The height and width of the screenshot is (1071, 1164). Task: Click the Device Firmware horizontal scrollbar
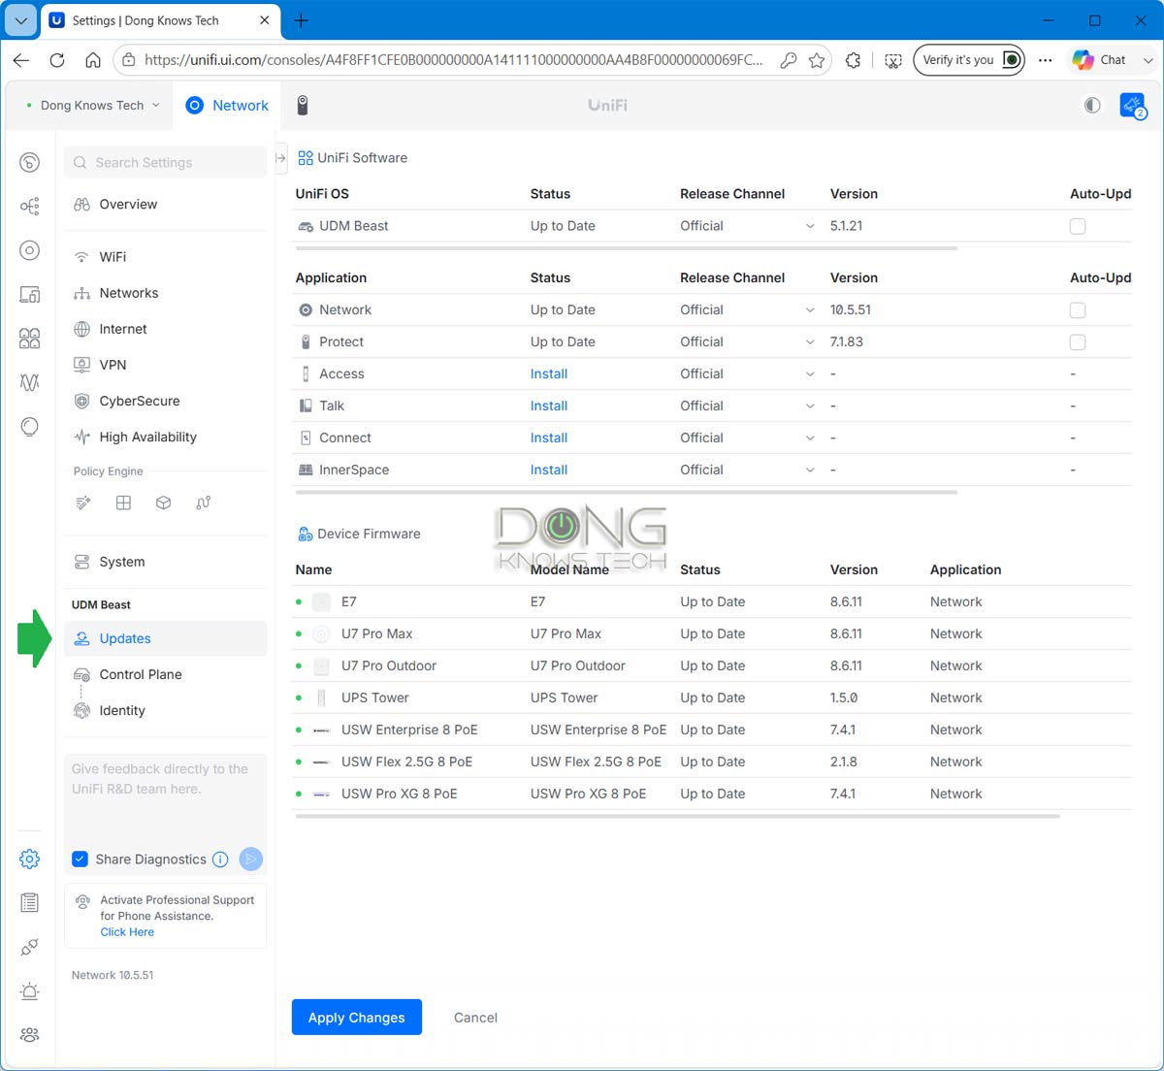(677, 816)
